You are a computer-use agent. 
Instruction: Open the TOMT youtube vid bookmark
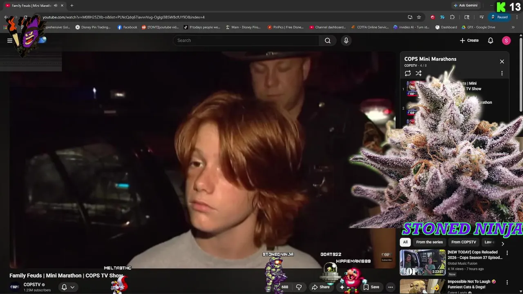pos(160,27)
